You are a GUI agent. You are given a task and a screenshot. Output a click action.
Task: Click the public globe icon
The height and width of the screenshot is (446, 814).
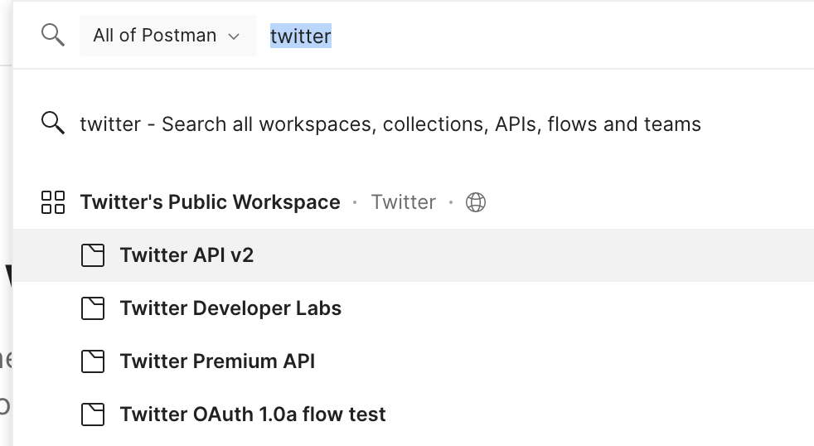(x=476, y=202)
